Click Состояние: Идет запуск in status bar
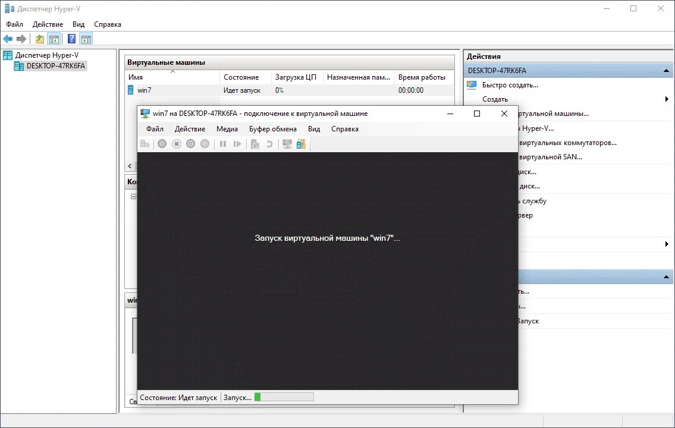 click(178, 398)
